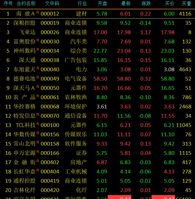Click change value -0.14 for 深粮控股
Image resolution: width=195 pixels, height=199 pixels.
[145, 23]
